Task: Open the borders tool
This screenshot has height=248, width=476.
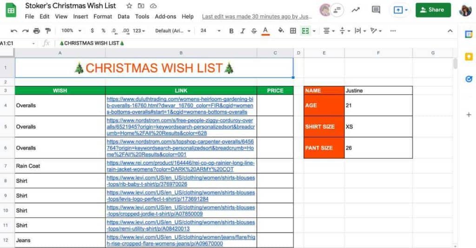Action: (x=293, y=31)
